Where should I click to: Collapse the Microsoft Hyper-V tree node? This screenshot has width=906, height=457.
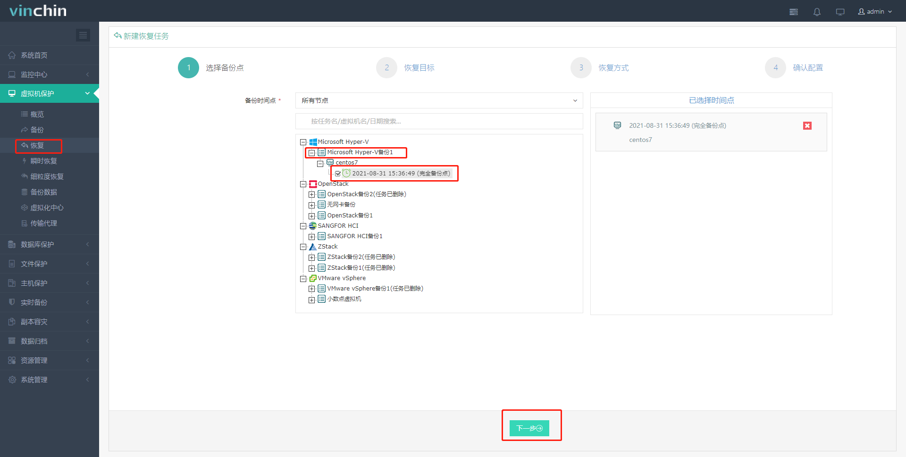coord(303,142)
